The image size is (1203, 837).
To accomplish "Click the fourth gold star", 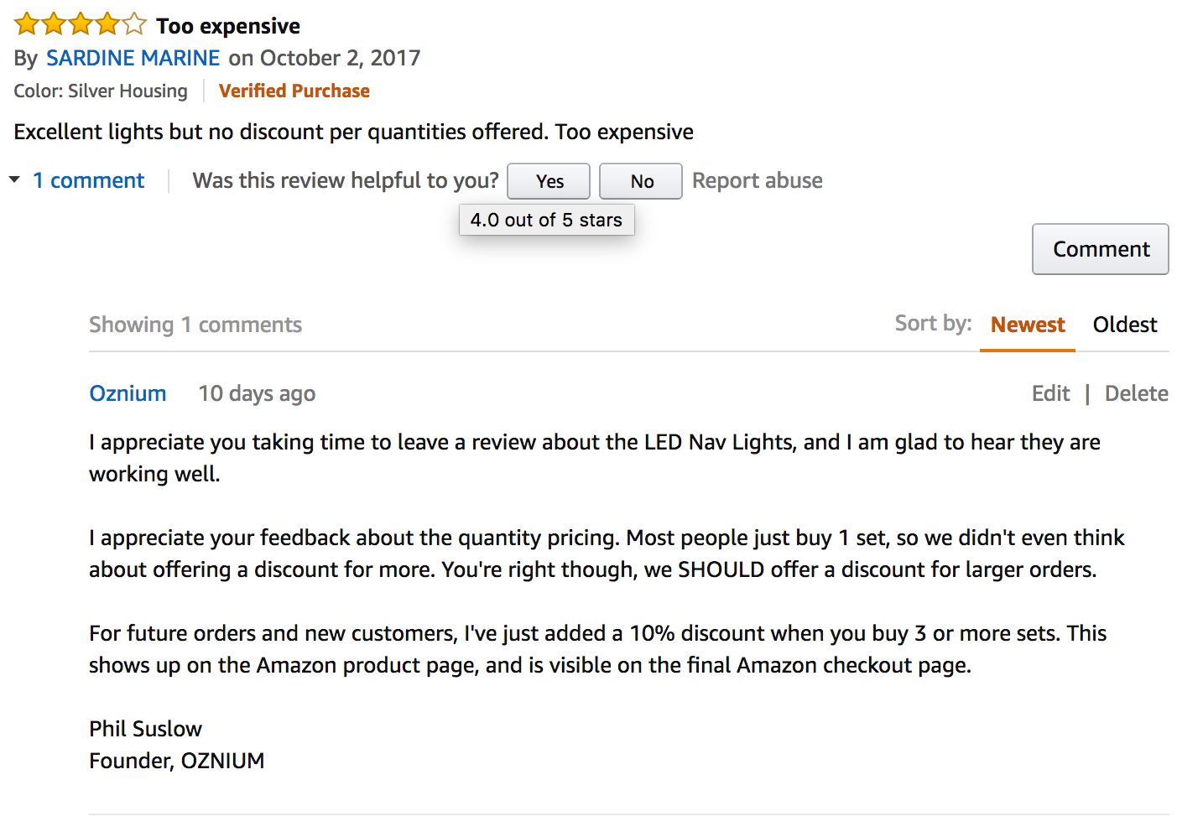I will coord(107,23).
